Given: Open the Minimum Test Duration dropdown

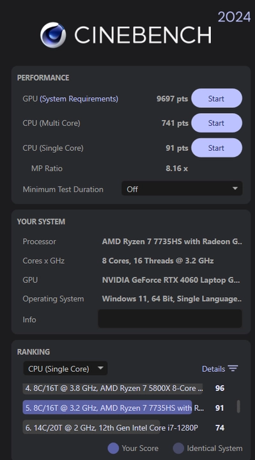Looking at the screenshot, I should click(x=182, y=188).
